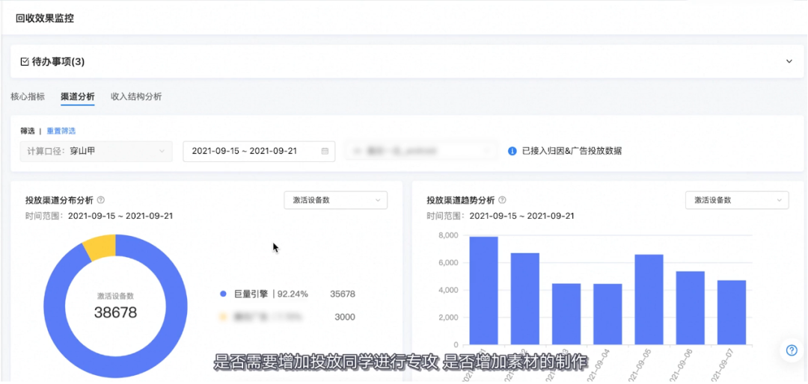Expand the 待办事项 panel with chevron
This screenshot has height=384, width=808.
click(789, 61)
